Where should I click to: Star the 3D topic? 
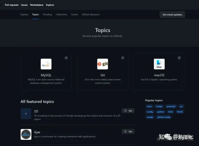[128, 111]
